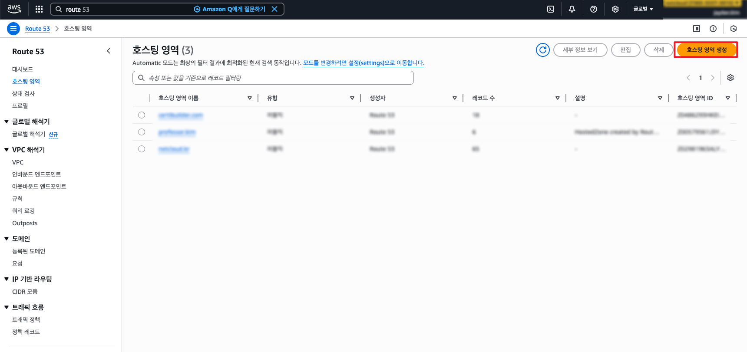Select the third hosted zone radio button
The width and height of the screenshot is (747, 352).
click(142, 149)
